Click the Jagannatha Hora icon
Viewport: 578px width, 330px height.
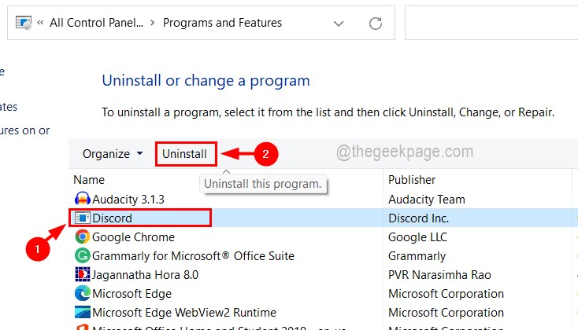click(82, 274)
